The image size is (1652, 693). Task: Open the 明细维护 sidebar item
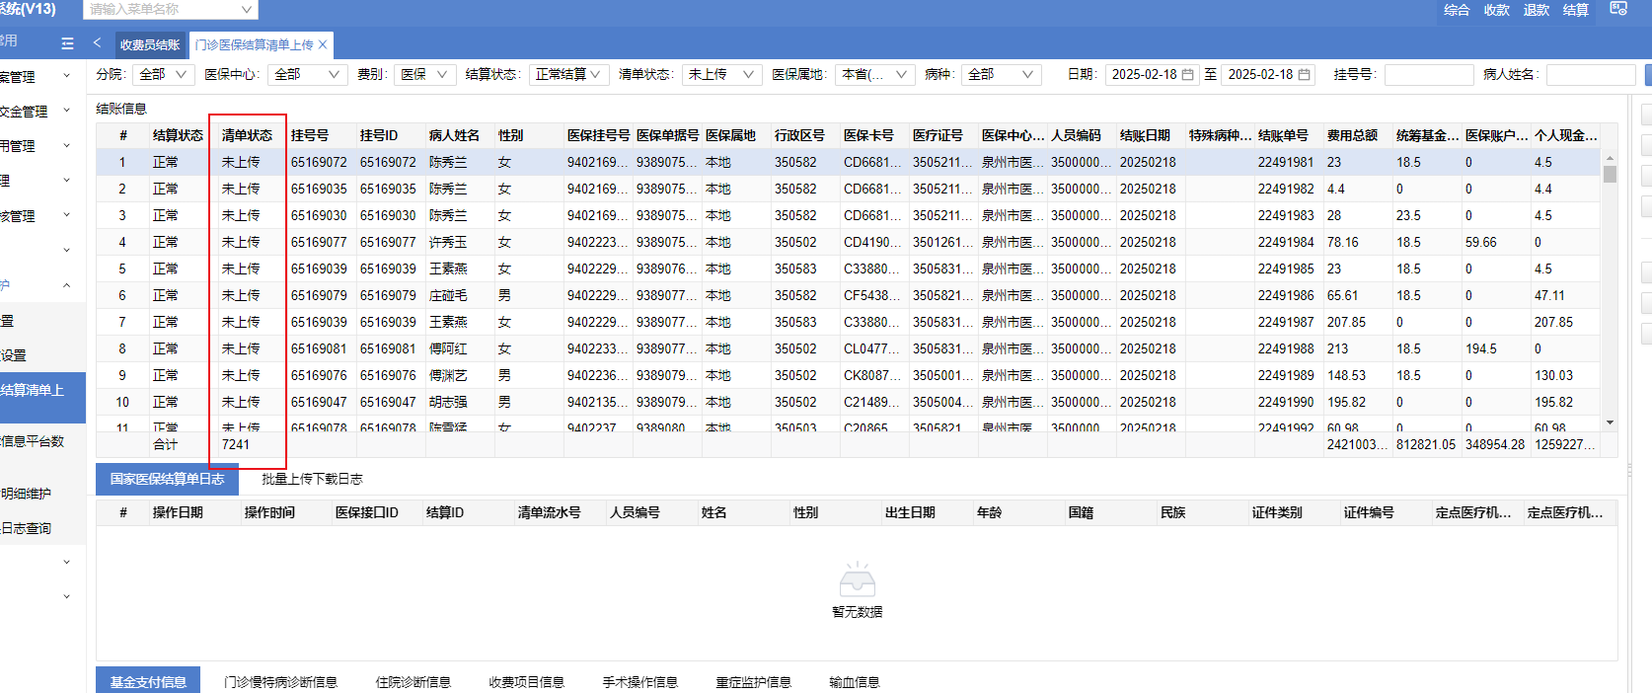pyautogui.click(x=27, y=494)
